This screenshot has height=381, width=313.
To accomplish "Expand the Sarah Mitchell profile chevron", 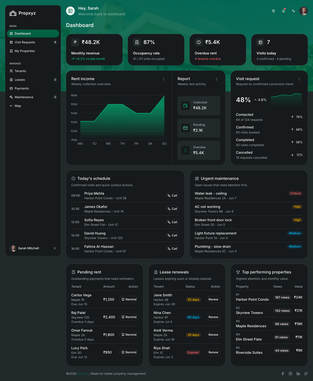I will click(55, 248).
